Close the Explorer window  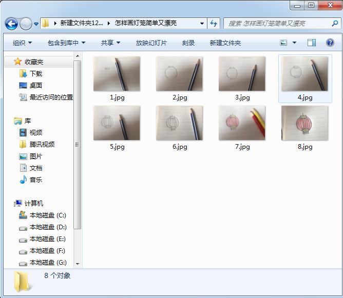(330, 6)
